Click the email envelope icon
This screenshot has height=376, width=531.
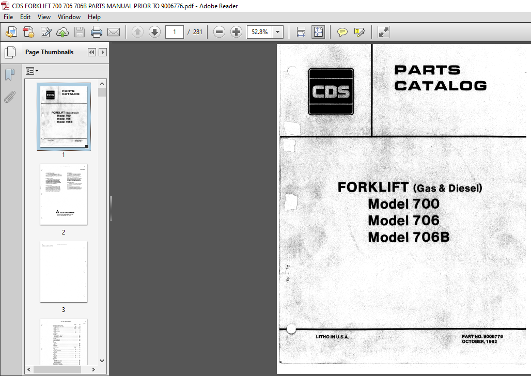point(114,32)
